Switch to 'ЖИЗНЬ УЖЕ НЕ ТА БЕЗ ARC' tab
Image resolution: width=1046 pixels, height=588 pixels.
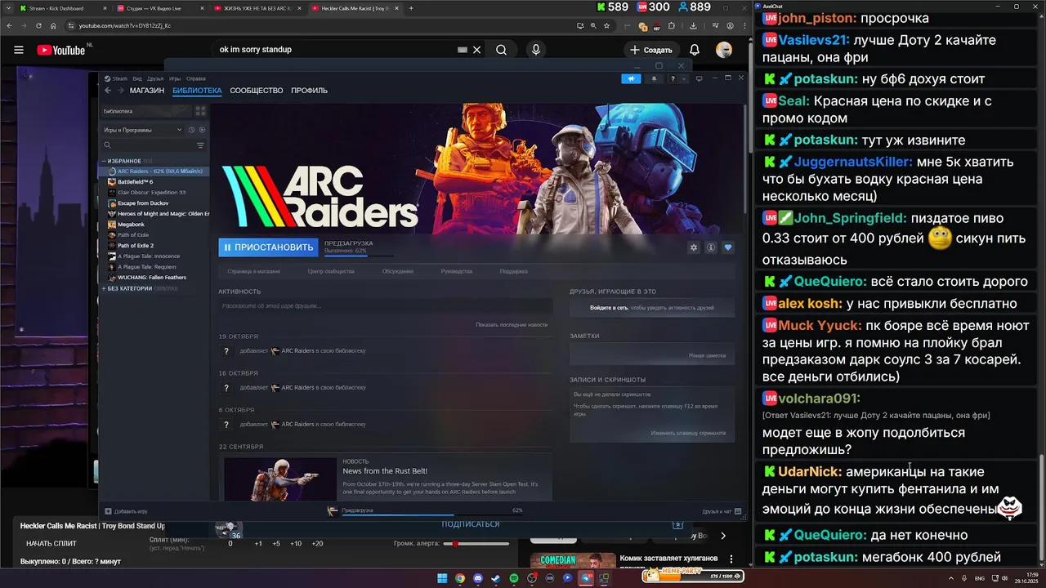[x=257, y=8]
